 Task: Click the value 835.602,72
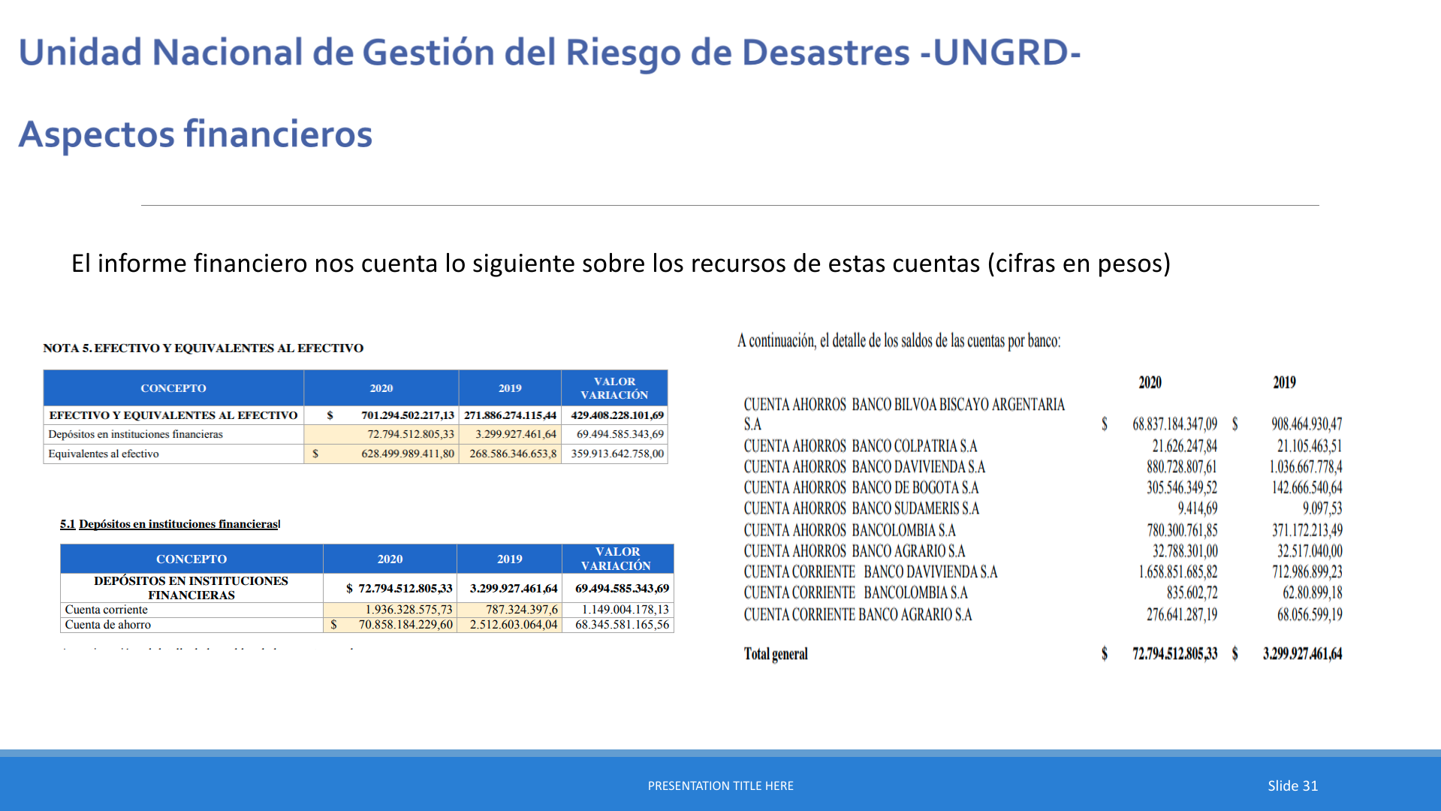point(1192,594)
